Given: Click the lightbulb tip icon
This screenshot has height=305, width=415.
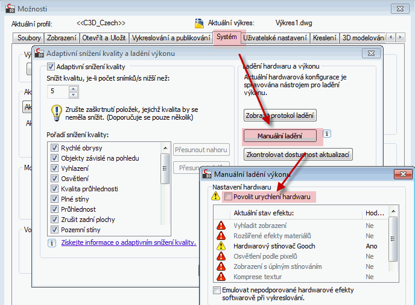Looking at the screenshot, I should [56, 111].
